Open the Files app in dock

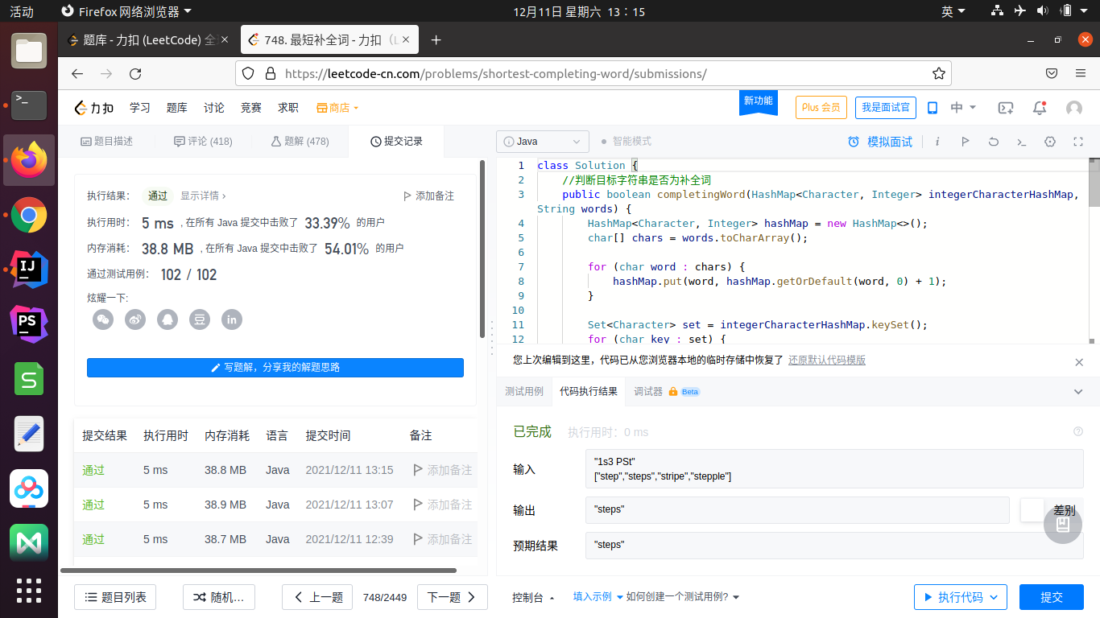[x=29, y=51]
